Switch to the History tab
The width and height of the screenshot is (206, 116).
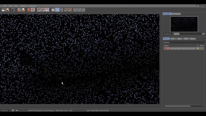(x=166, y=39)
